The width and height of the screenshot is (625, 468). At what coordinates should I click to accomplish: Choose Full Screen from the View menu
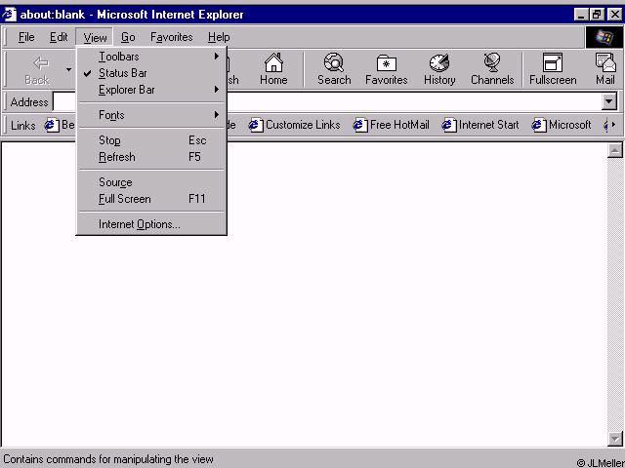pyautogui.click(x=151, y=199)
